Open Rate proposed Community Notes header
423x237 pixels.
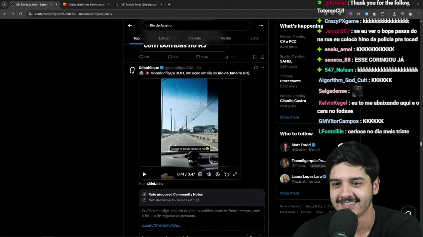click(202, 197)
